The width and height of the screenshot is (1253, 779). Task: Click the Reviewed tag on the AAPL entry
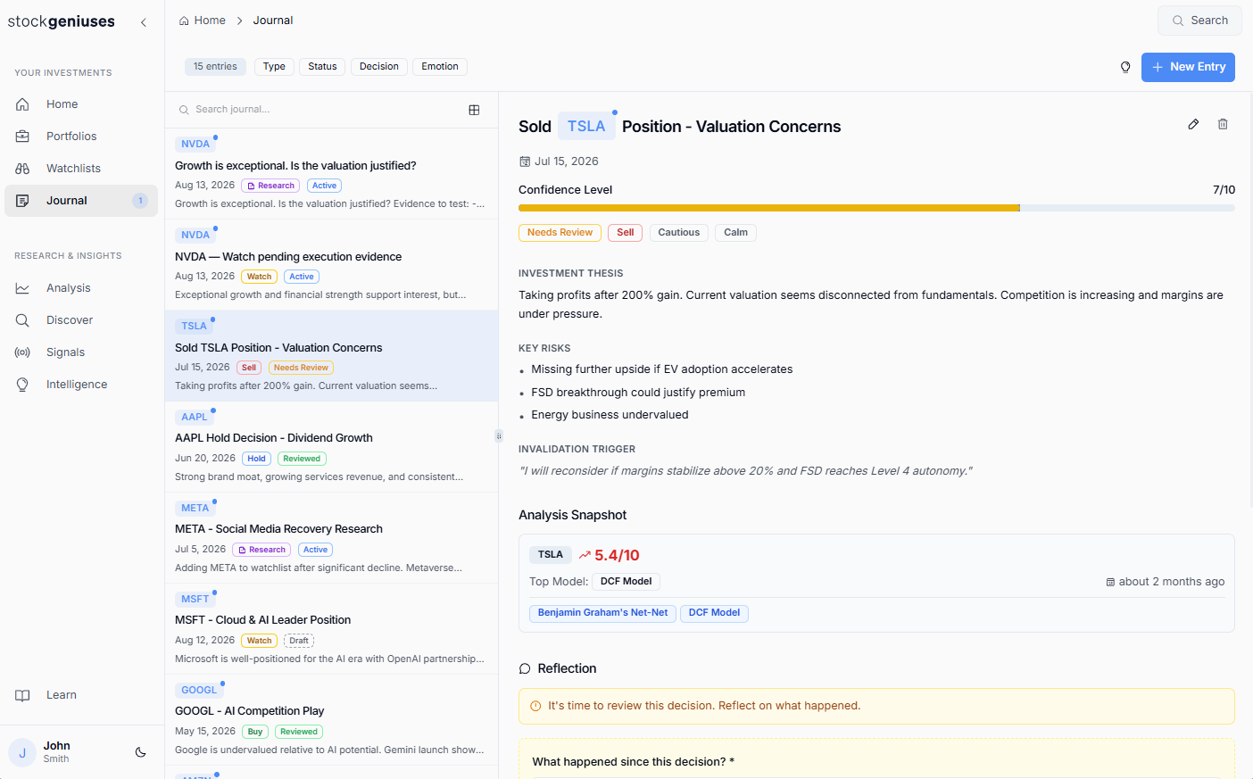coord(302,459)
